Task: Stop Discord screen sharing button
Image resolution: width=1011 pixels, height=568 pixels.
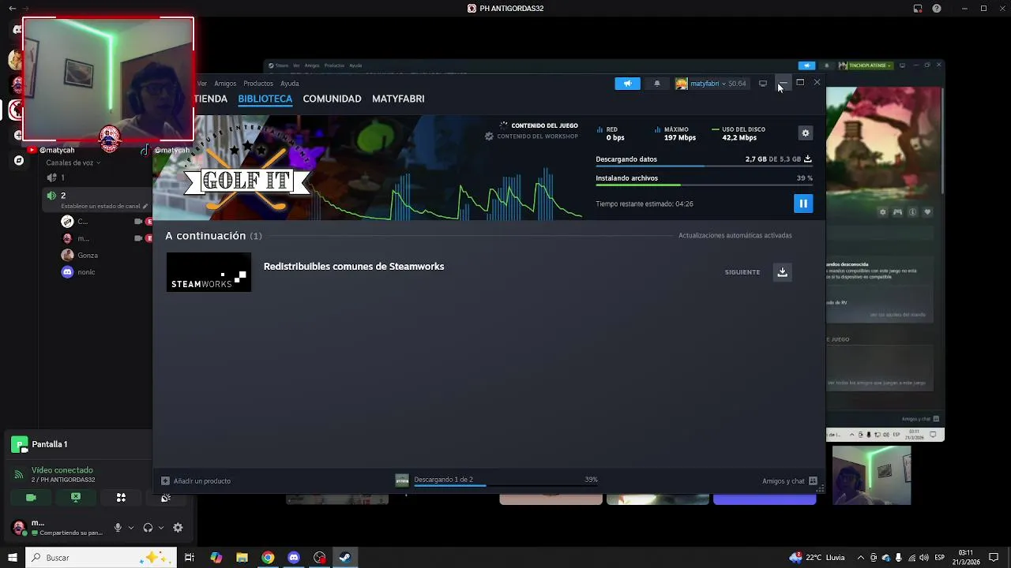Action: pyautogui.click(x=76, y=498)
